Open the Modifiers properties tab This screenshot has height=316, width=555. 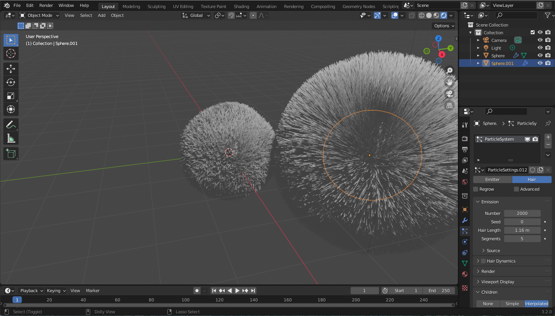pyautogui.click(x=465, y=220)
